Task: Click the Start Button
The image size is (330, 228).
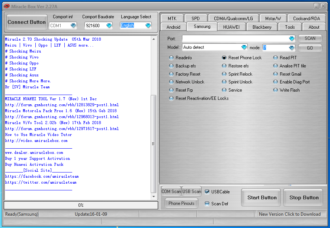Action: (x=261, y=197)
